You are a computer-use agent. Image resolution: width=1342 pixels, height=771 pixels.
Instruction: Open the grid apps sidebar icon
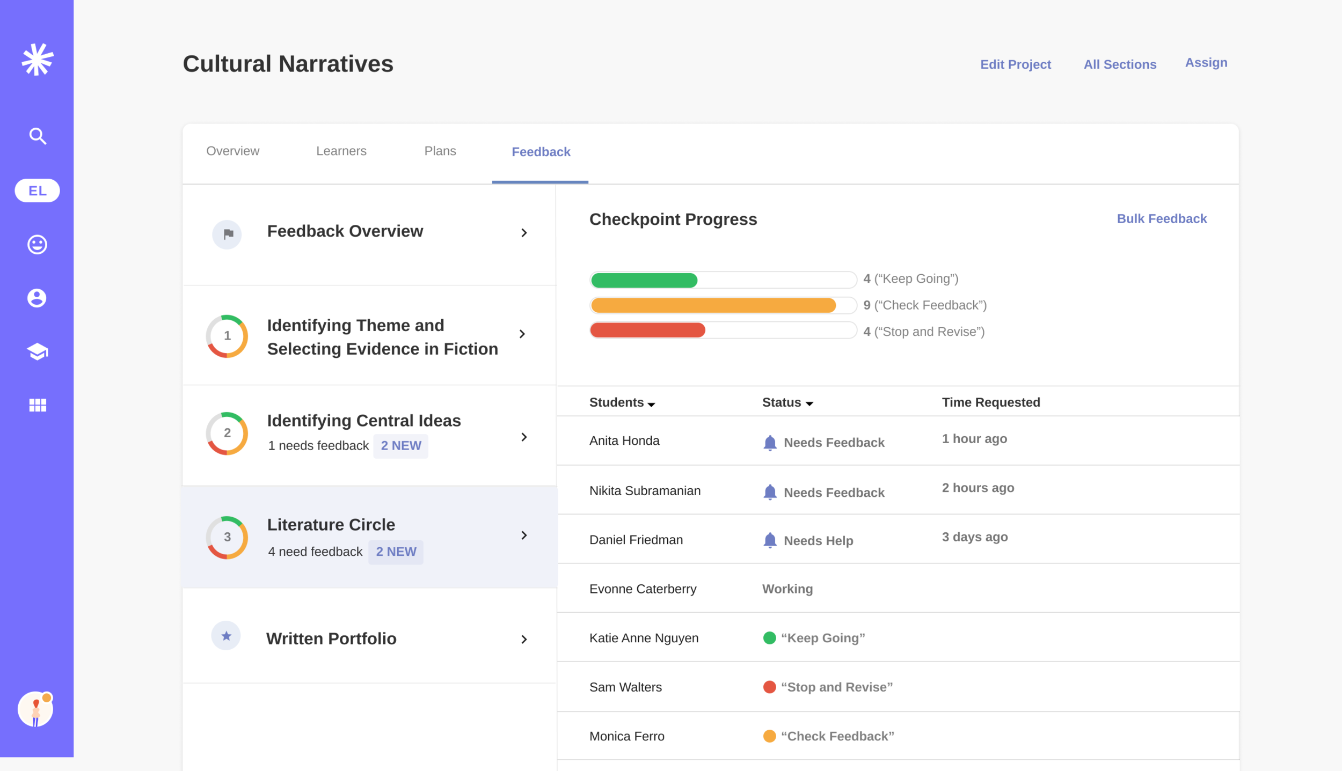pyautogui.click(x=37, y=405)
